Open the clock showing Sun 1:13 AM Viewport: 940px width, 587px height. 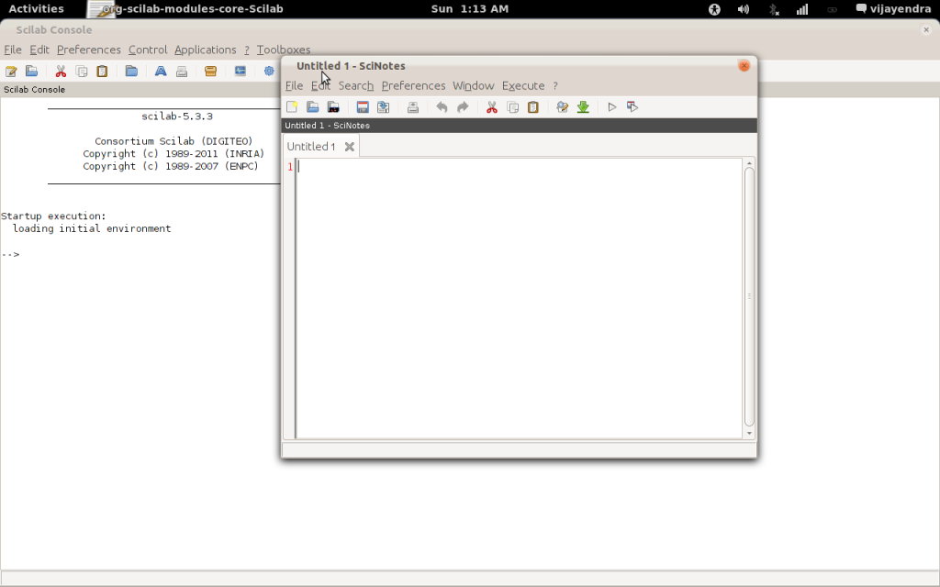pyautogui.click(x=469, y=9)
